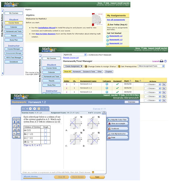
Task: Open Create Assignment dropdown
Action: point(73,66)
